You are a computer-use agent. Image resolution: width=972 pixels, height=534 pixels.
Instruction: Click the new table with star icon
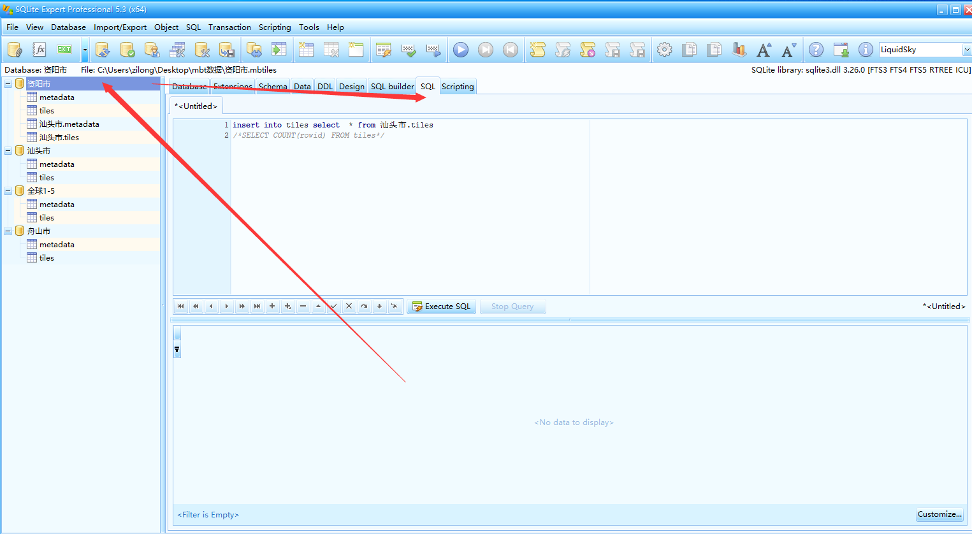(x=307, y=50)
